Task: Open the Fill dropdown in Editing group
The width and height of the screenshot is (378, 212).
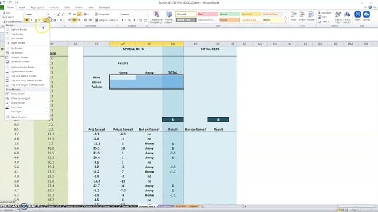Action: coord(322,17)
